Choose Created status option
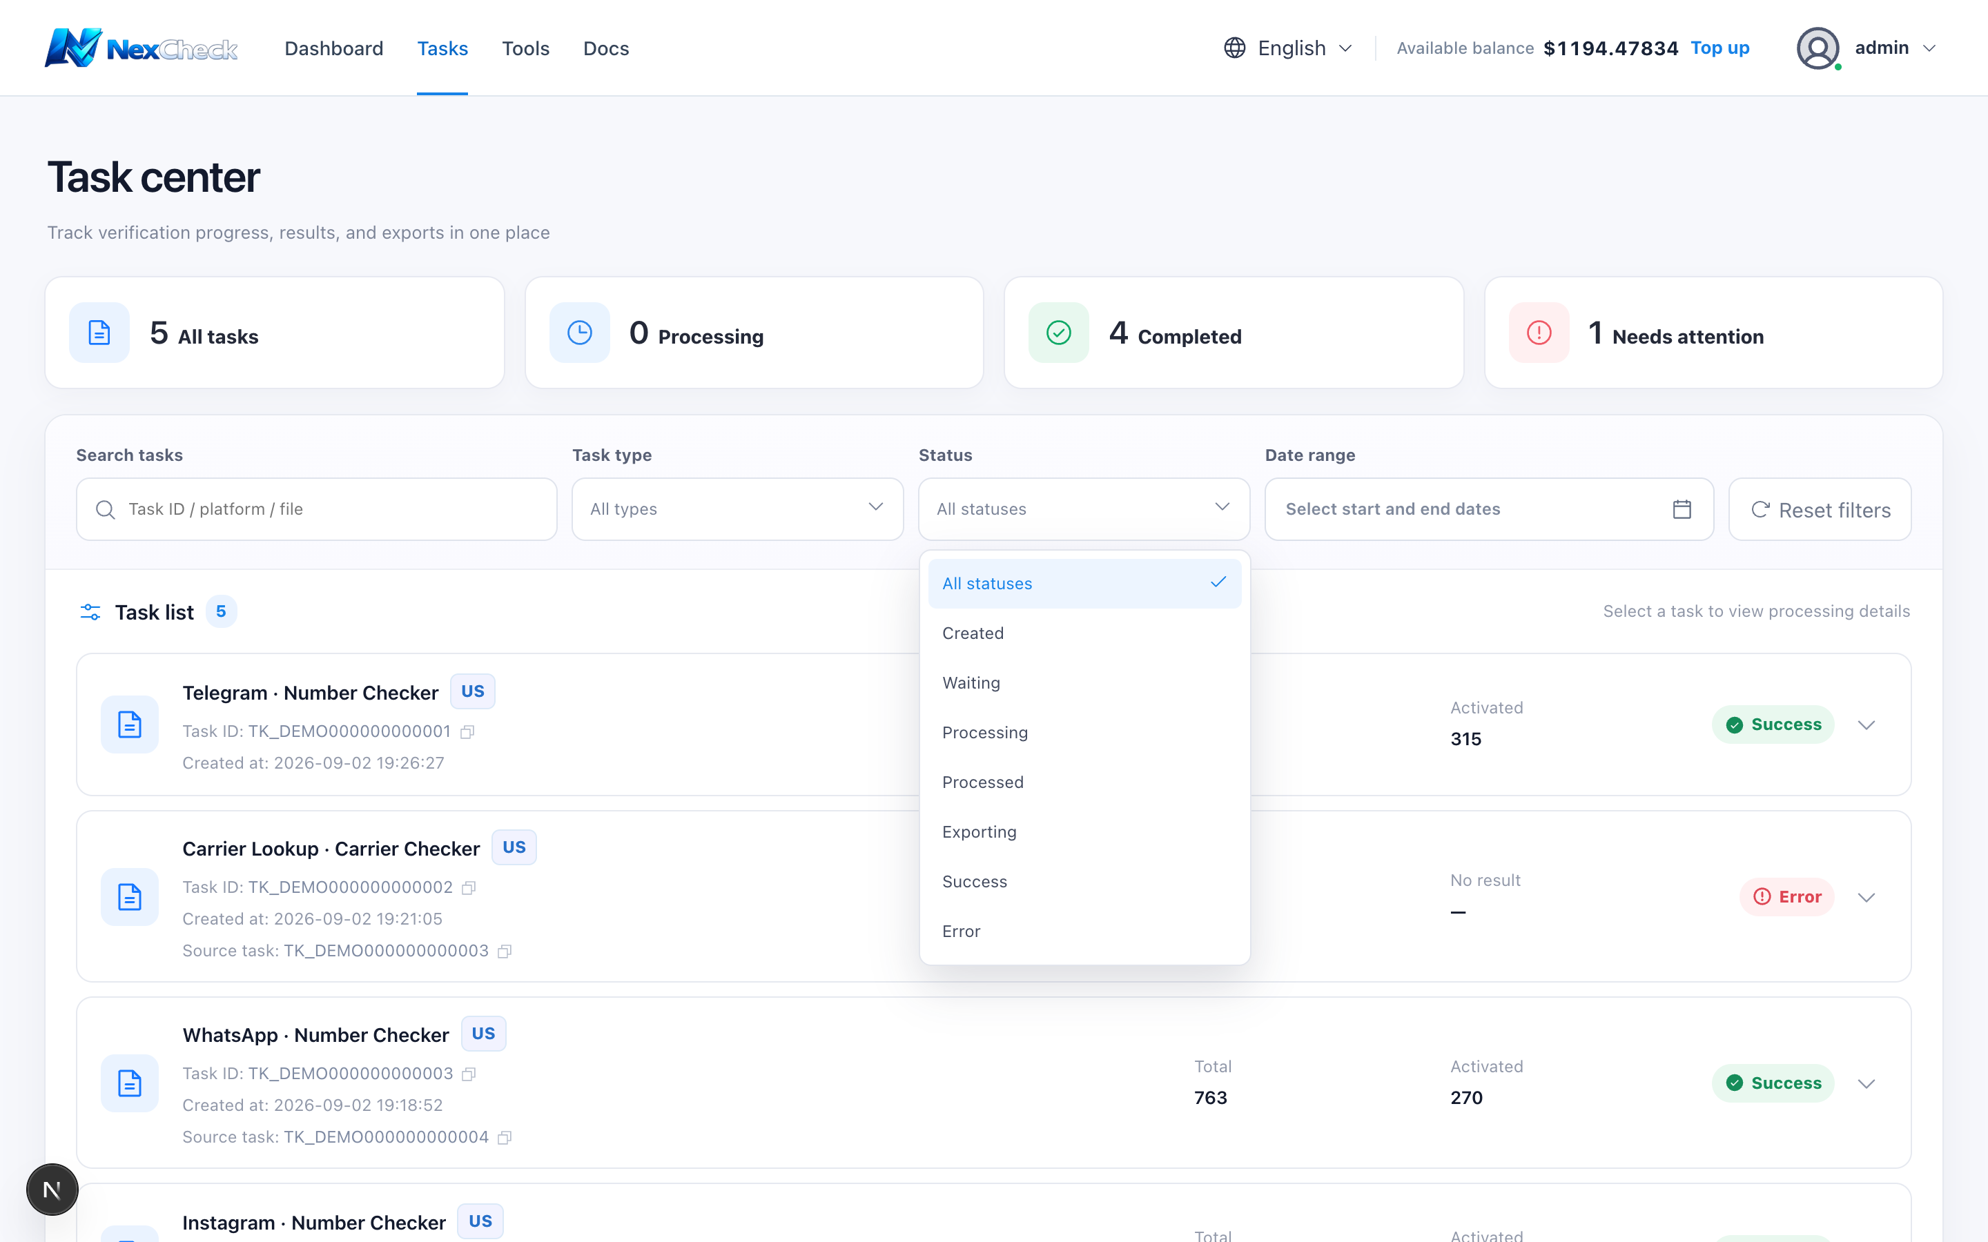This screenshot has width=1988, height=1242. (x=1084, y=633)
